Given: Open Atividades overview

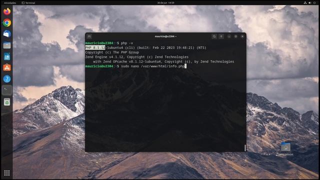Looking at the screenshot, I should [10, 3].
